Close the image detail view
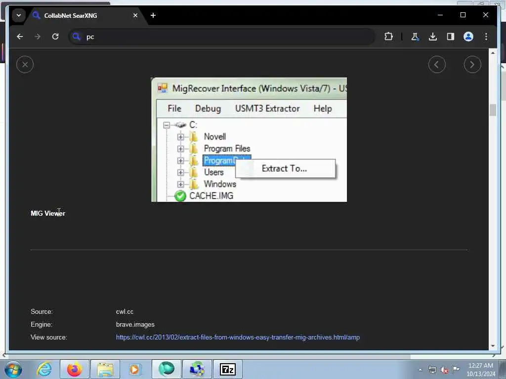506x379 pixels. (x=25, y=65)
